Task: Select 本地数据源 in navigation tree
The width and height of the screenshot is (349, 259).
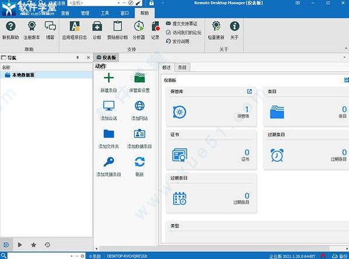Action: [46, 75]
